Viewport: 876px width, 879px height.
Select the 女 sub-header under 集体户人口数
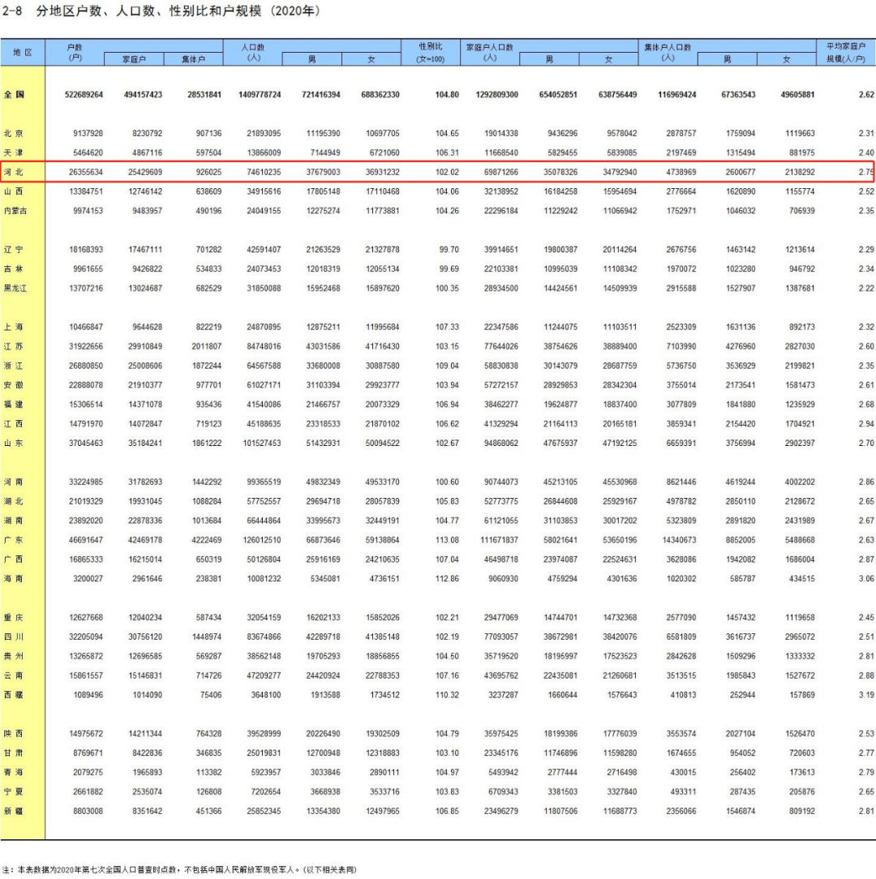pyautogui.click(x=786, y=59)
